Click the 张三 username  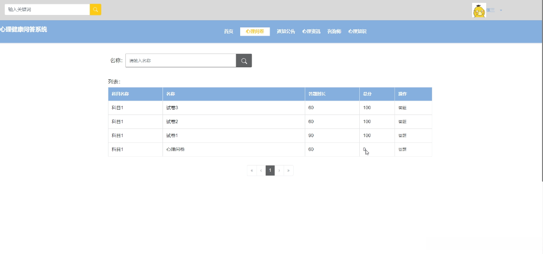coord(490,11)
